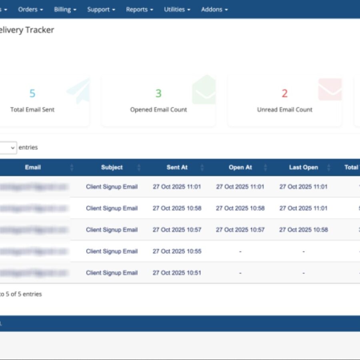This screenshot has width=360, height=360.
Task: Click the Email Delivery Tracker heading
Action: click(x=27, y=30)
